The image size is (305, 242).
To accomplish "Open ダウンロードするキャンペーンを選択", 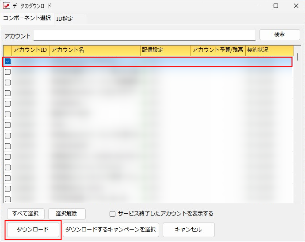I will (x=111, y=230).
